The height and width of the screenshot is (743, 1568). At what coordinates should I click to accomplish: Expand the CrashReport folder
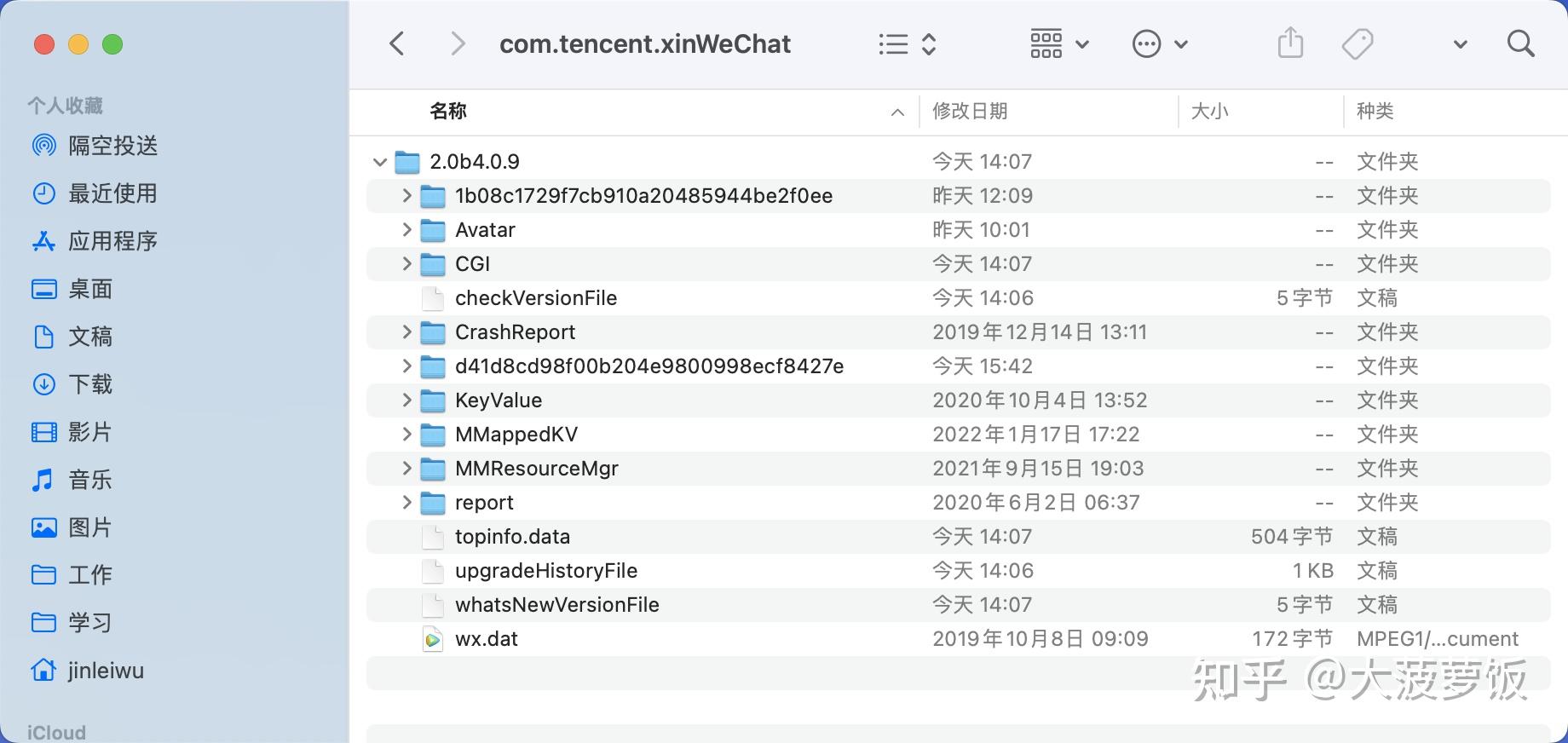coord(407,332)
